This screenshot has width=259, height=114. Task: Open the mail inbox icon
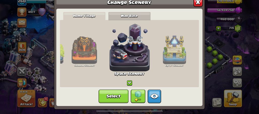22,23
